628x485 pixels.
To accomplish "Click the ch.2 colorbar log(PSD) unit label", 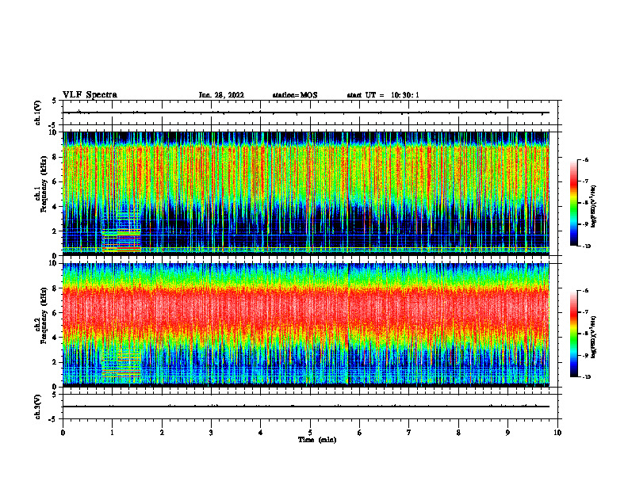I will tap(594, 338).
